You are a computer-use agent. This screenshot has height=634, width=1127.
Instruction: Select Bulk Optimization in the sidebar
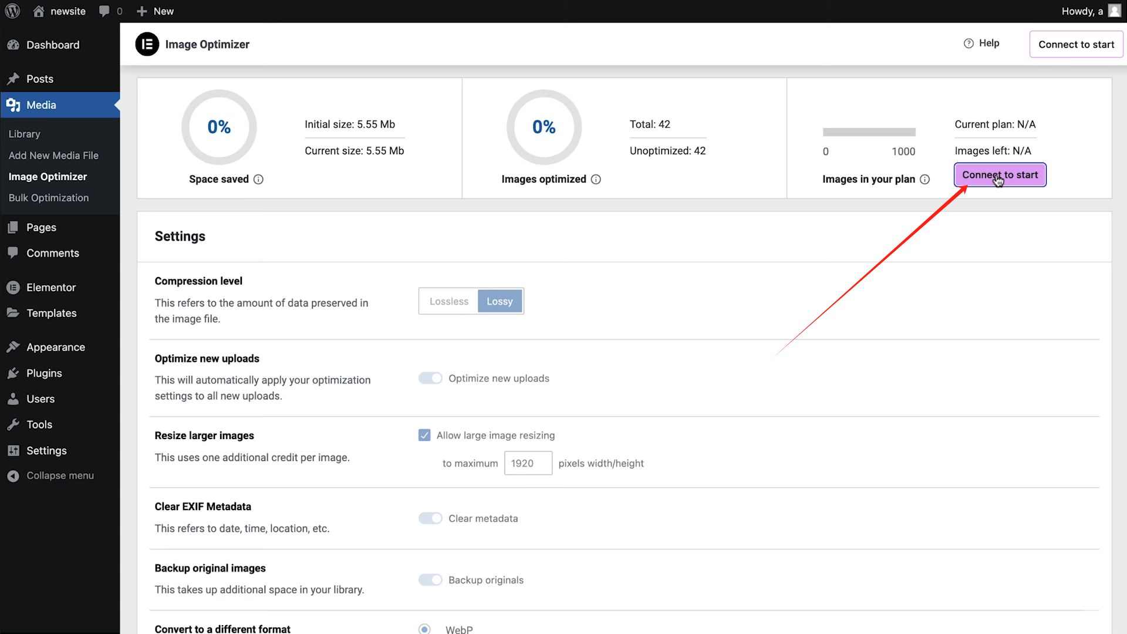tap(49, 198)
